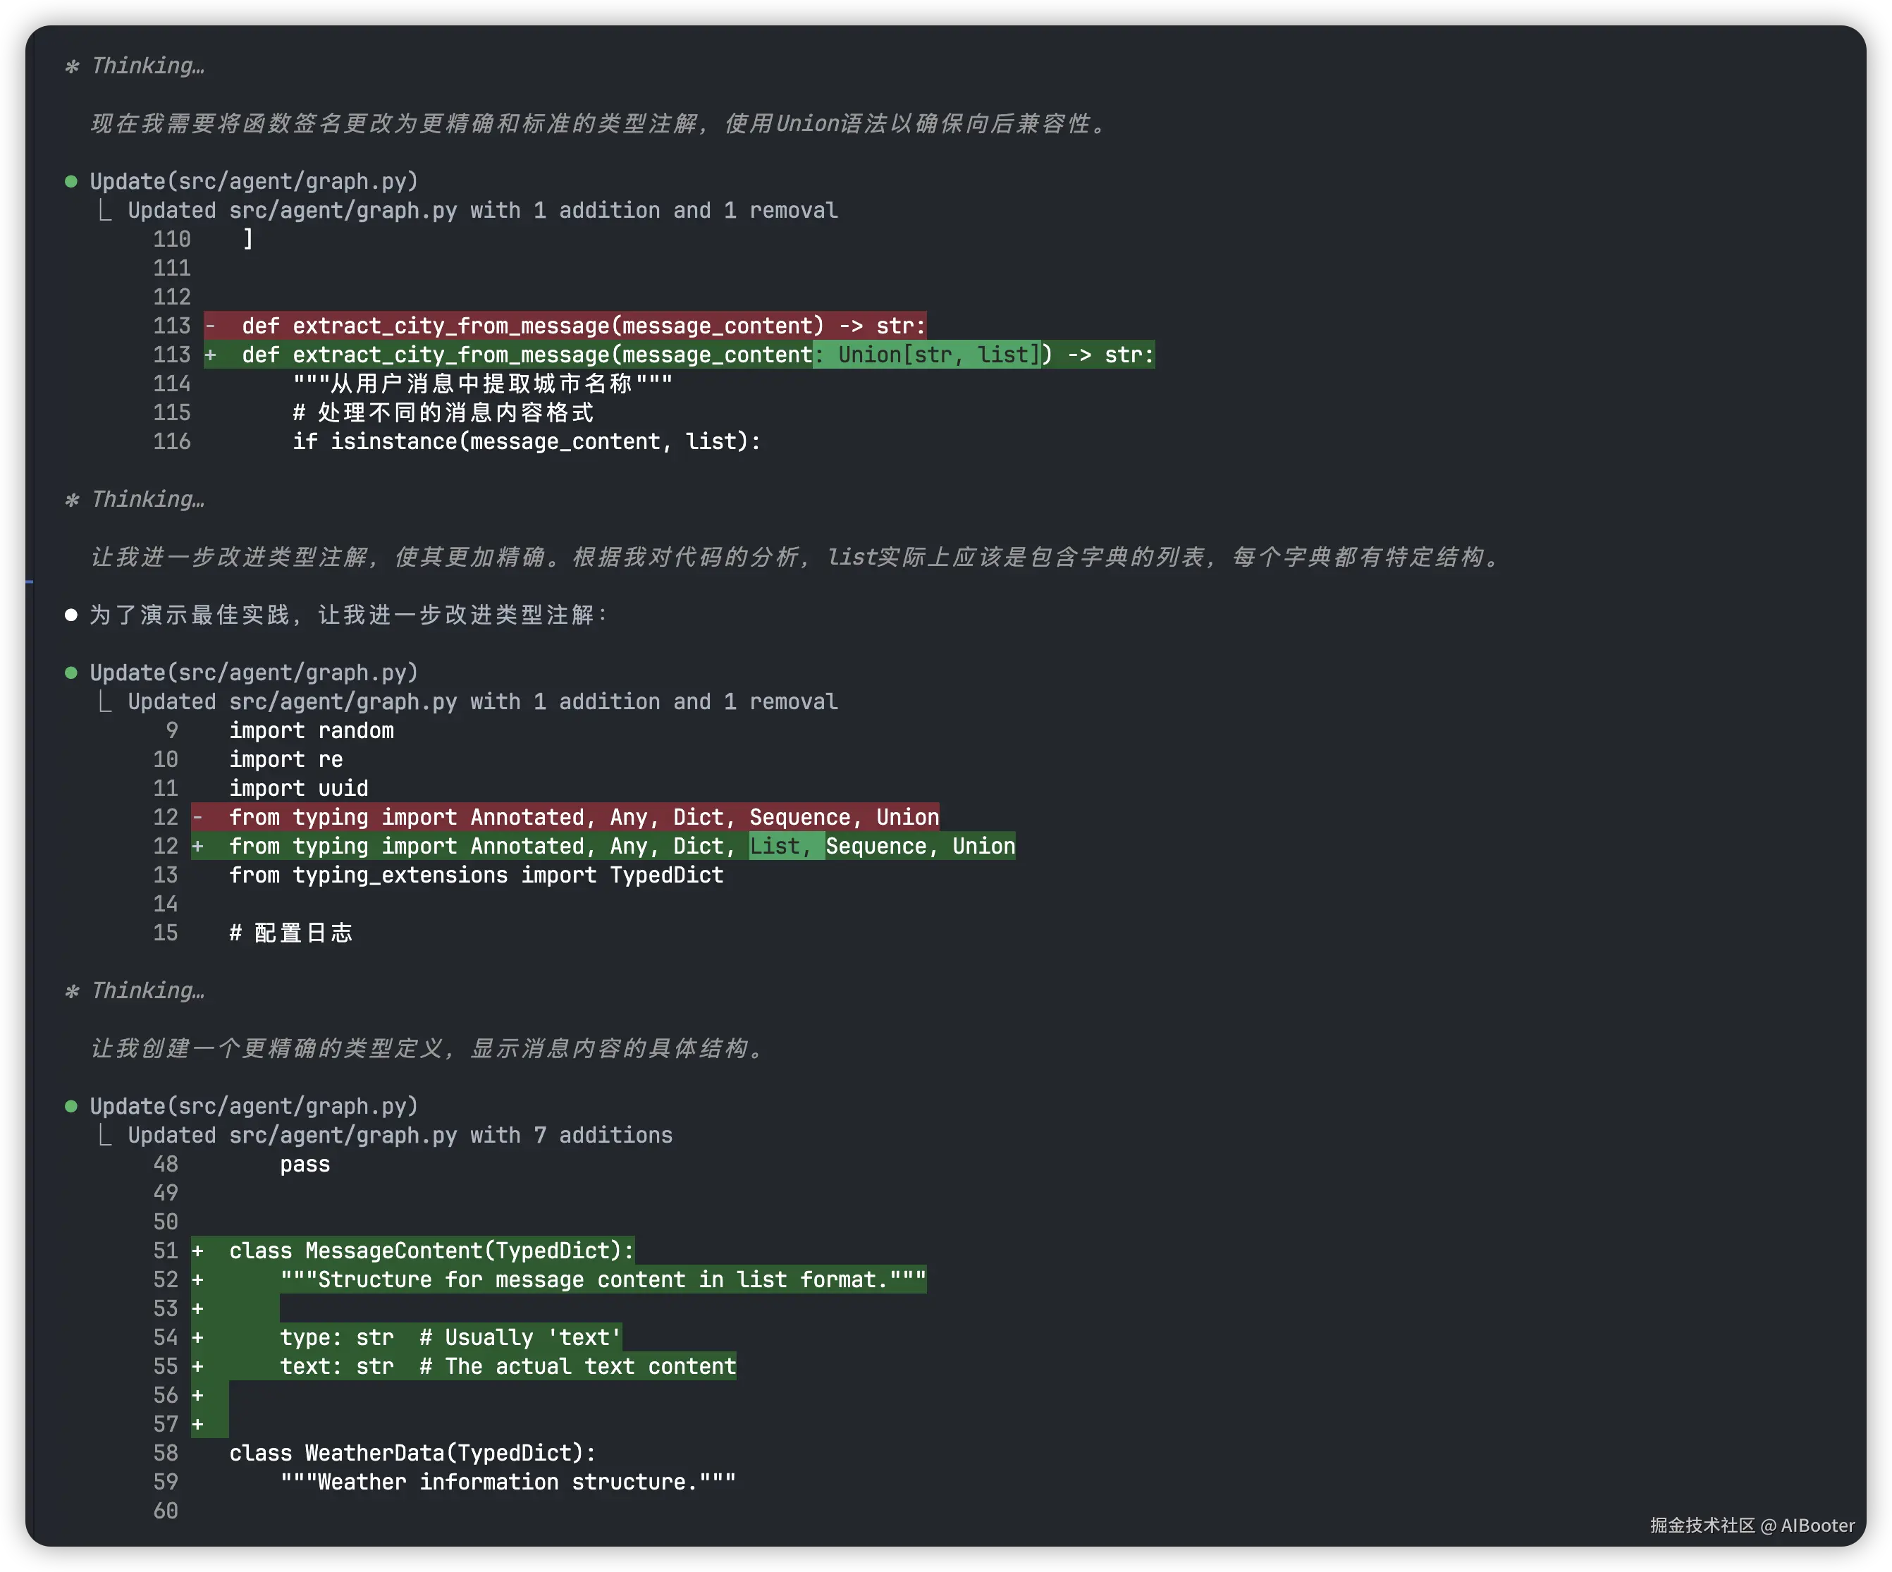Click 'class MessageContent(TypedDict):' added line
Screen dimensions: 1892x1572
point(431,1251)
